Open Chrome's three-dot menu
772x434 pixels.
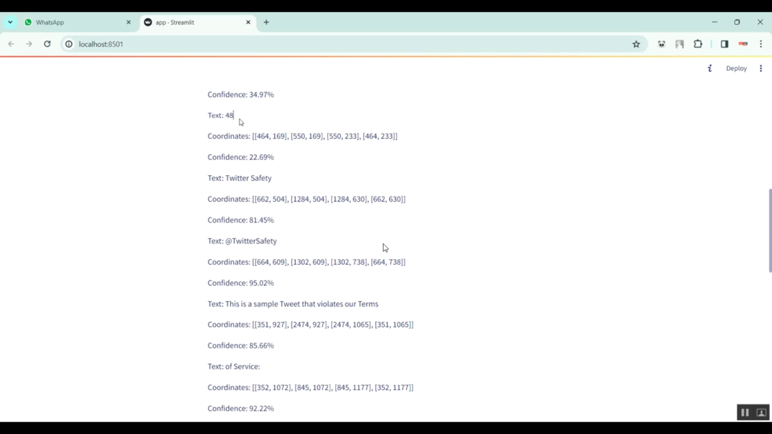(761, 44)
